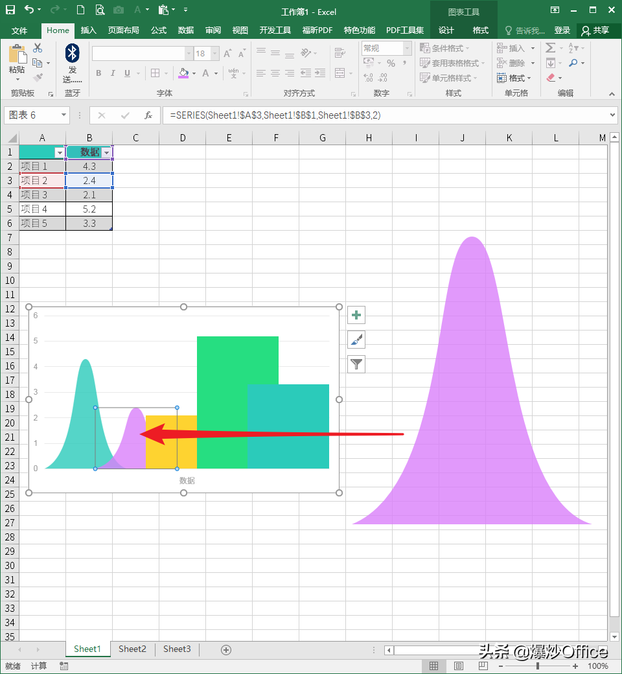Switch to the 公式 tab
The width and height of the screenshot is (622, 674).
[x=159, y=30]
